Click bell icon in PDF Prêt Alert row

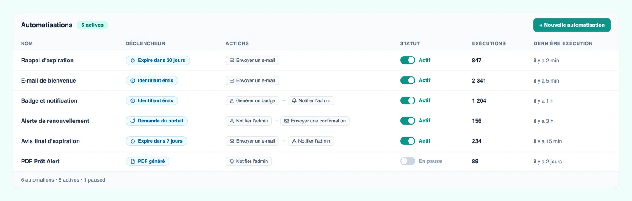coord(232,162)
